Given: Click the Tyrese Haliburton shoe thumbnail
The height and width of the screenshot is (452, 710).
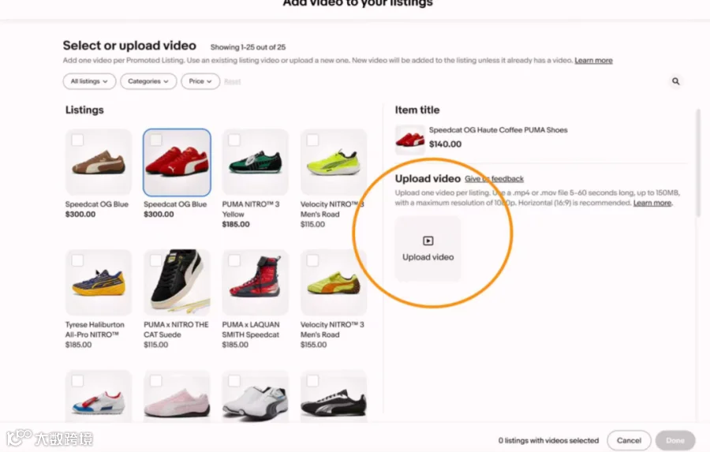Looking at the screenshot, I should pos(99,282).
